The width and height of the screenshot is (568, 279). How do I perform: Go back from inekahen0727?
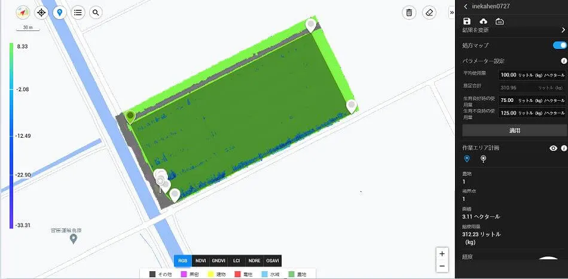click(x=466, y=6)
